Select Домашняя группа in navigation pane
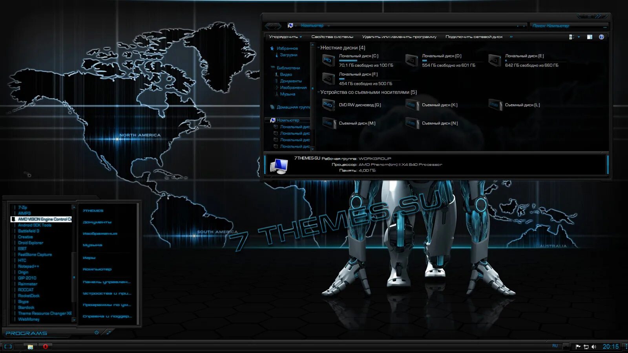This screenshot has height=353, width=628. (293, 107)
